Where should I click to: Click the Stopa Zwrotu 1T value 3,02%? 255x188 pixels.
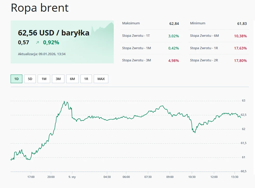click(x=173, y=36)
